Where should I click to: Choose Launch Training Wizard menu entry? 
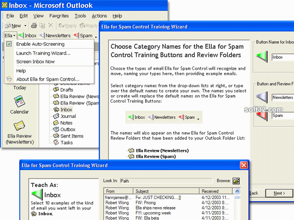point(43,53)
